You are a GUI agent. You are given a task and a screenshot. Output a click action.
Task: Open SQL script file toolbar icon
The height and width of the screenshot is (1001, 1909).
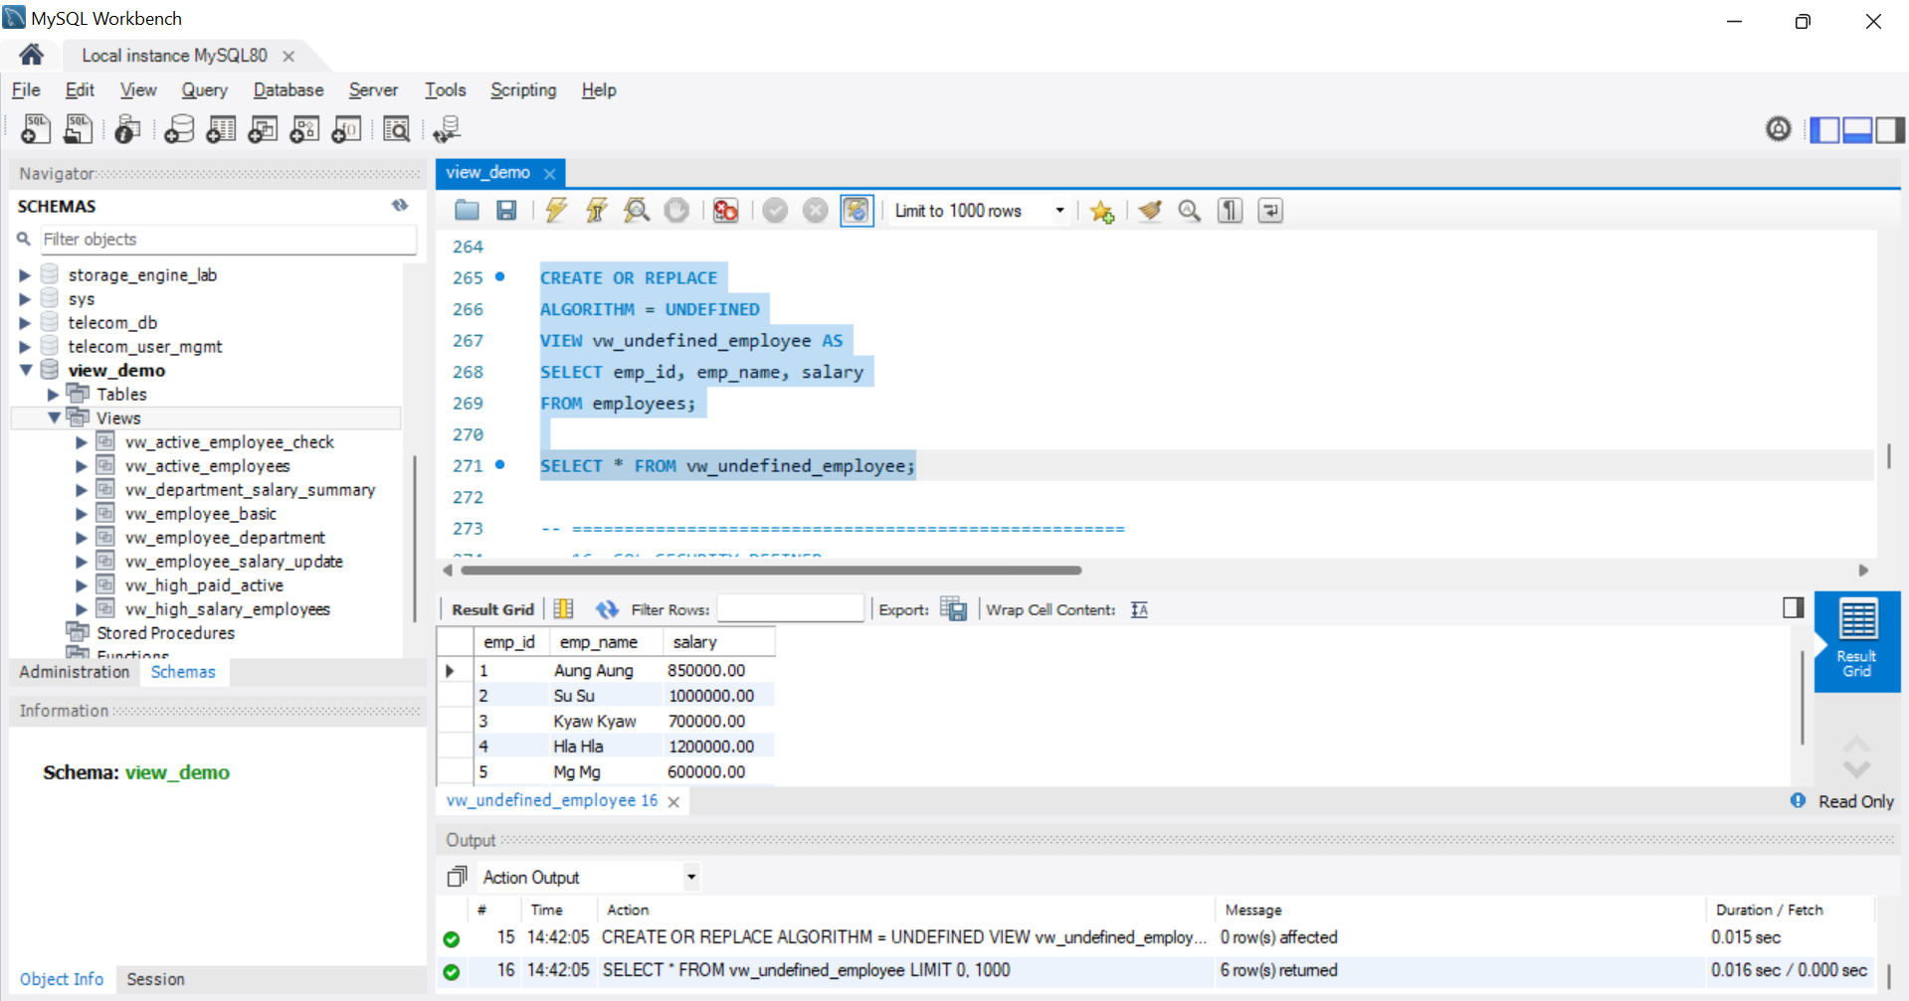78,129
